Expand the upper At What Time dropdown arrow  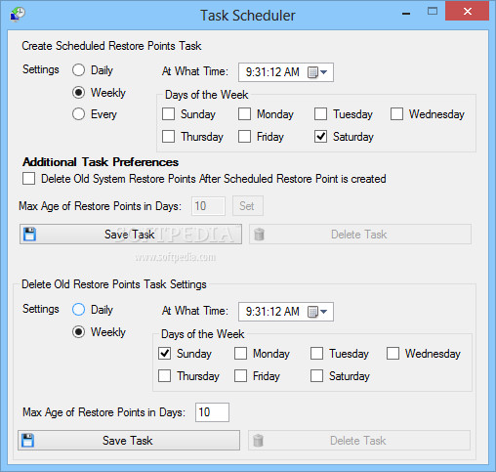click(324, 72)
